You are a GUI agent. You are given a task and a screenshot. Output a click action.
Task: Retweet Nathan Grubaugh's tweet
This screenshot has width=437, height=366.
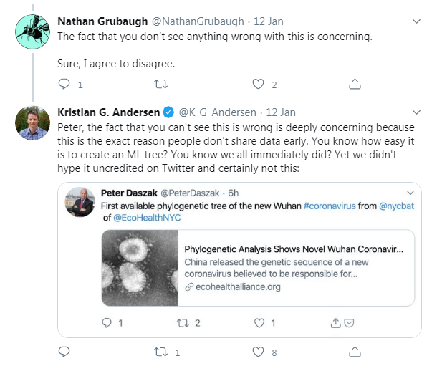(x=161, y=85)
